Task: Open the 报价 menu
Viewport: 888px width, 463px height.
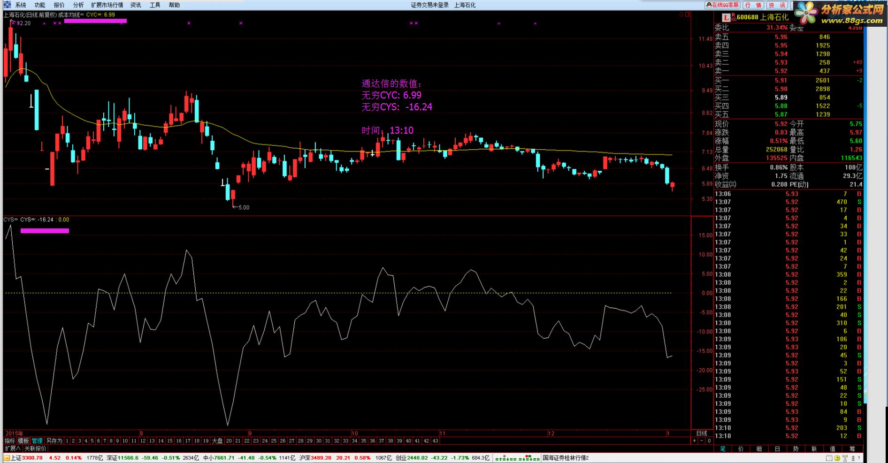Action: coord(59,5)
